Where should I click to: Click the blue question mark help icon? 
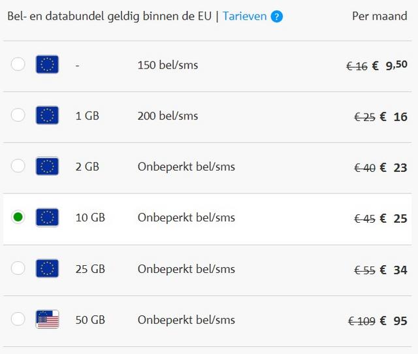click(x=277, y=16)
